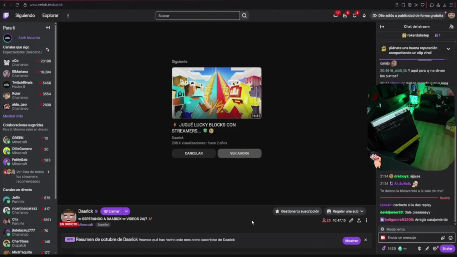This screenshot has height=257, width=457.
Task: Expand the Regalar una sub dropdown
Action: 361,211
